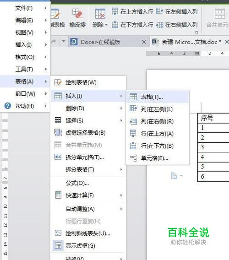Click the Merge cells (合并单元) ribbon icon
This screenshot has width=229, height=260.
click(x=220, y=14)
